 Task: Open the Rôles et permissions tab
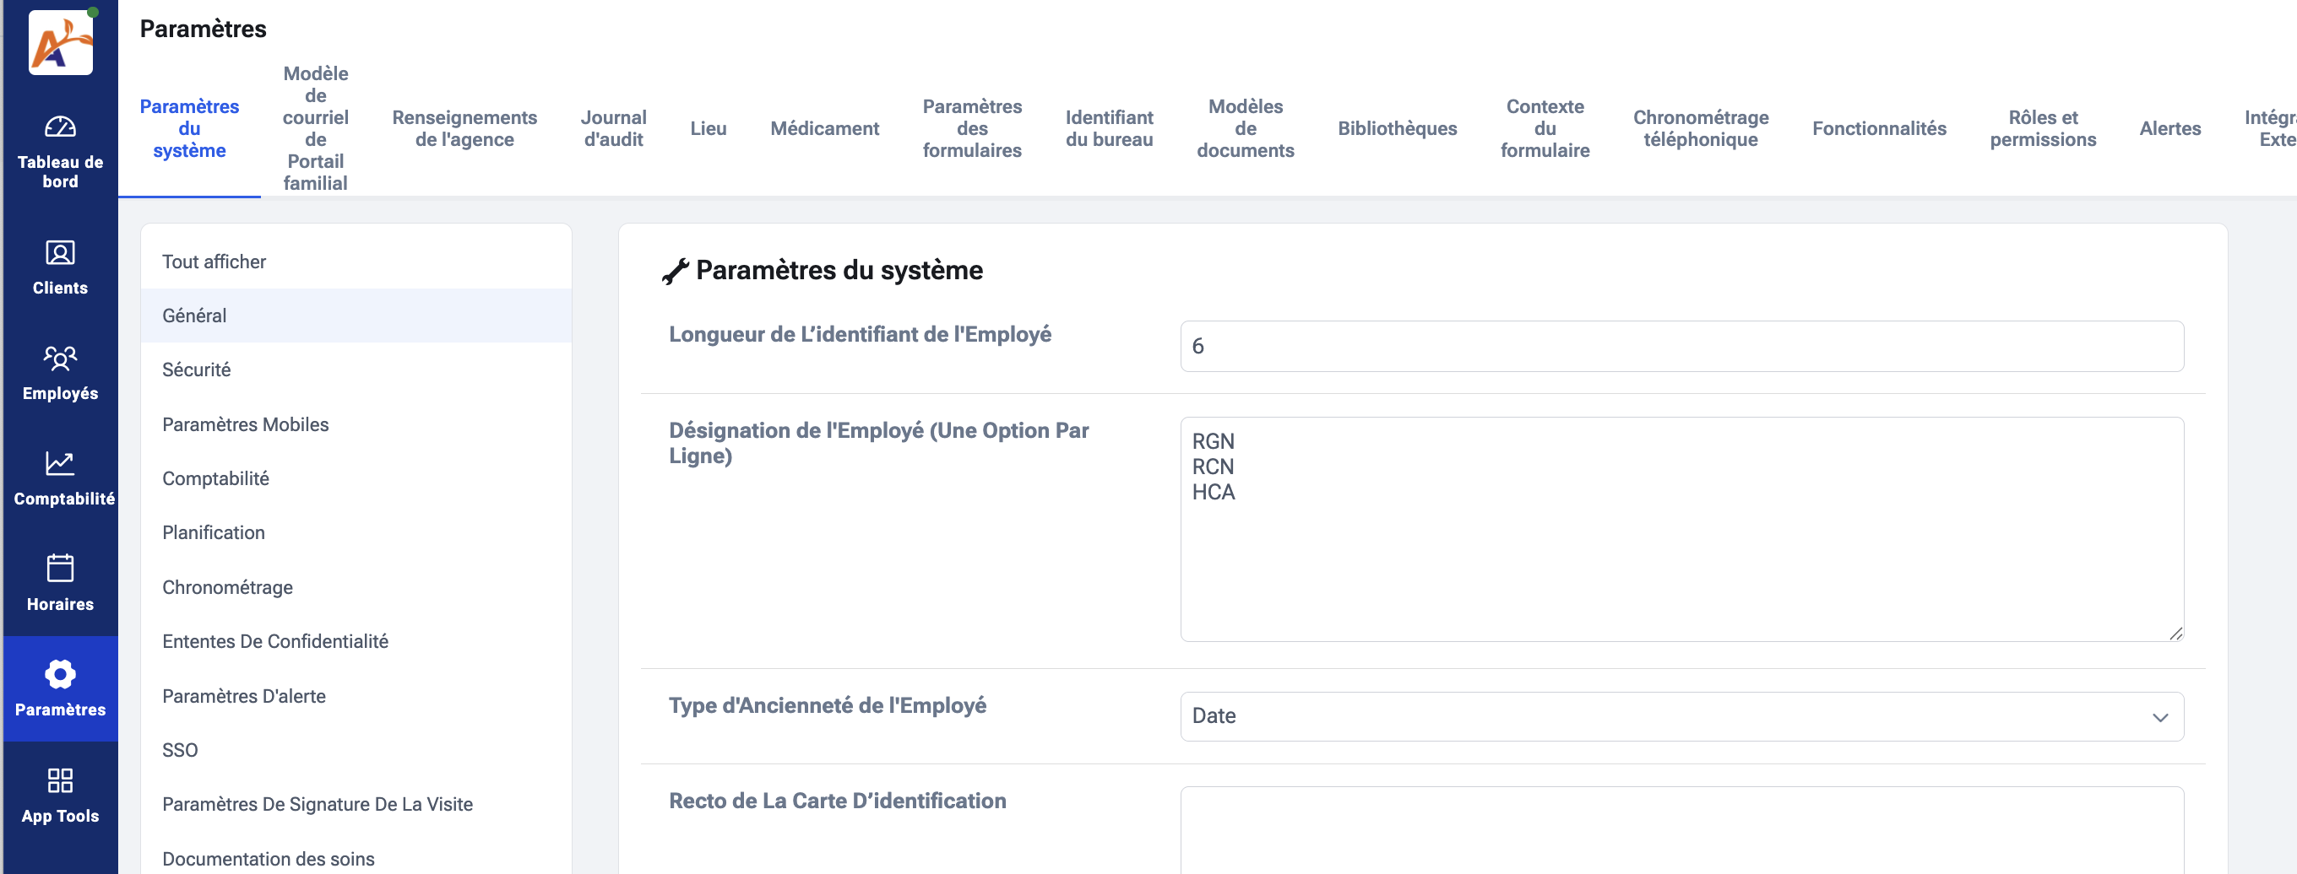[2042, 128]
